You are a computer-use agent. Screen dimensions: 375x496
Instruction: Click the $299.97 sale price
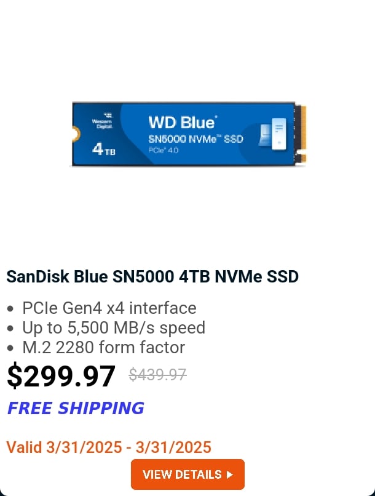[x=61, y=375]
